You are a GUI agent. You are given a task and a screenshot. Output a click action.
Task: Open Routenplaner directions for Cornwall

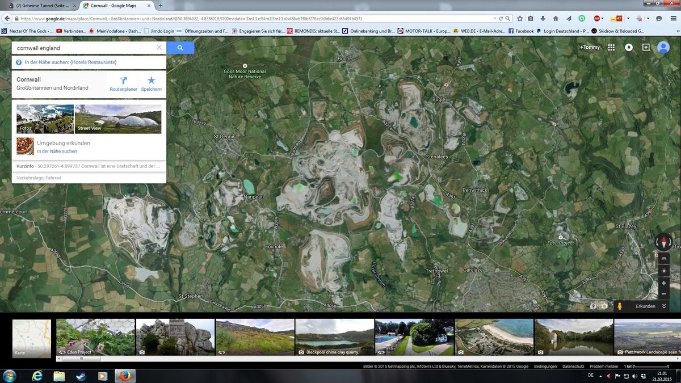[123, 83]
